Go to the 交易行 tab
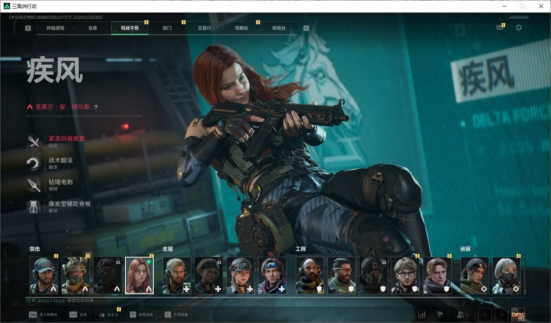This screenshot has width=551, height=323. coord(204,28)
